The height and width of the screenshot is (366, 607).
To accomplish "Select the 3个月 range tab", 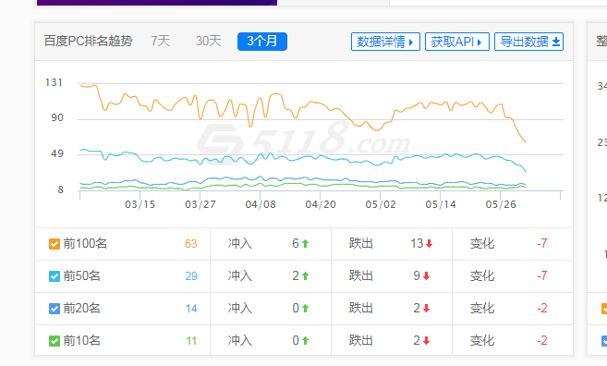I will (x=262, y=42).
